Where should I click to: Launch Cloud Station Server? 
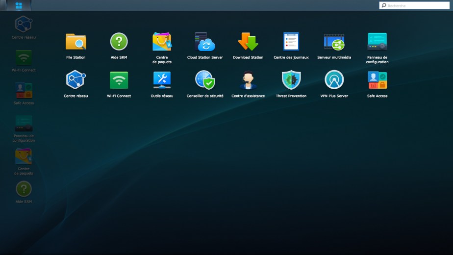[x=205, y=42]
